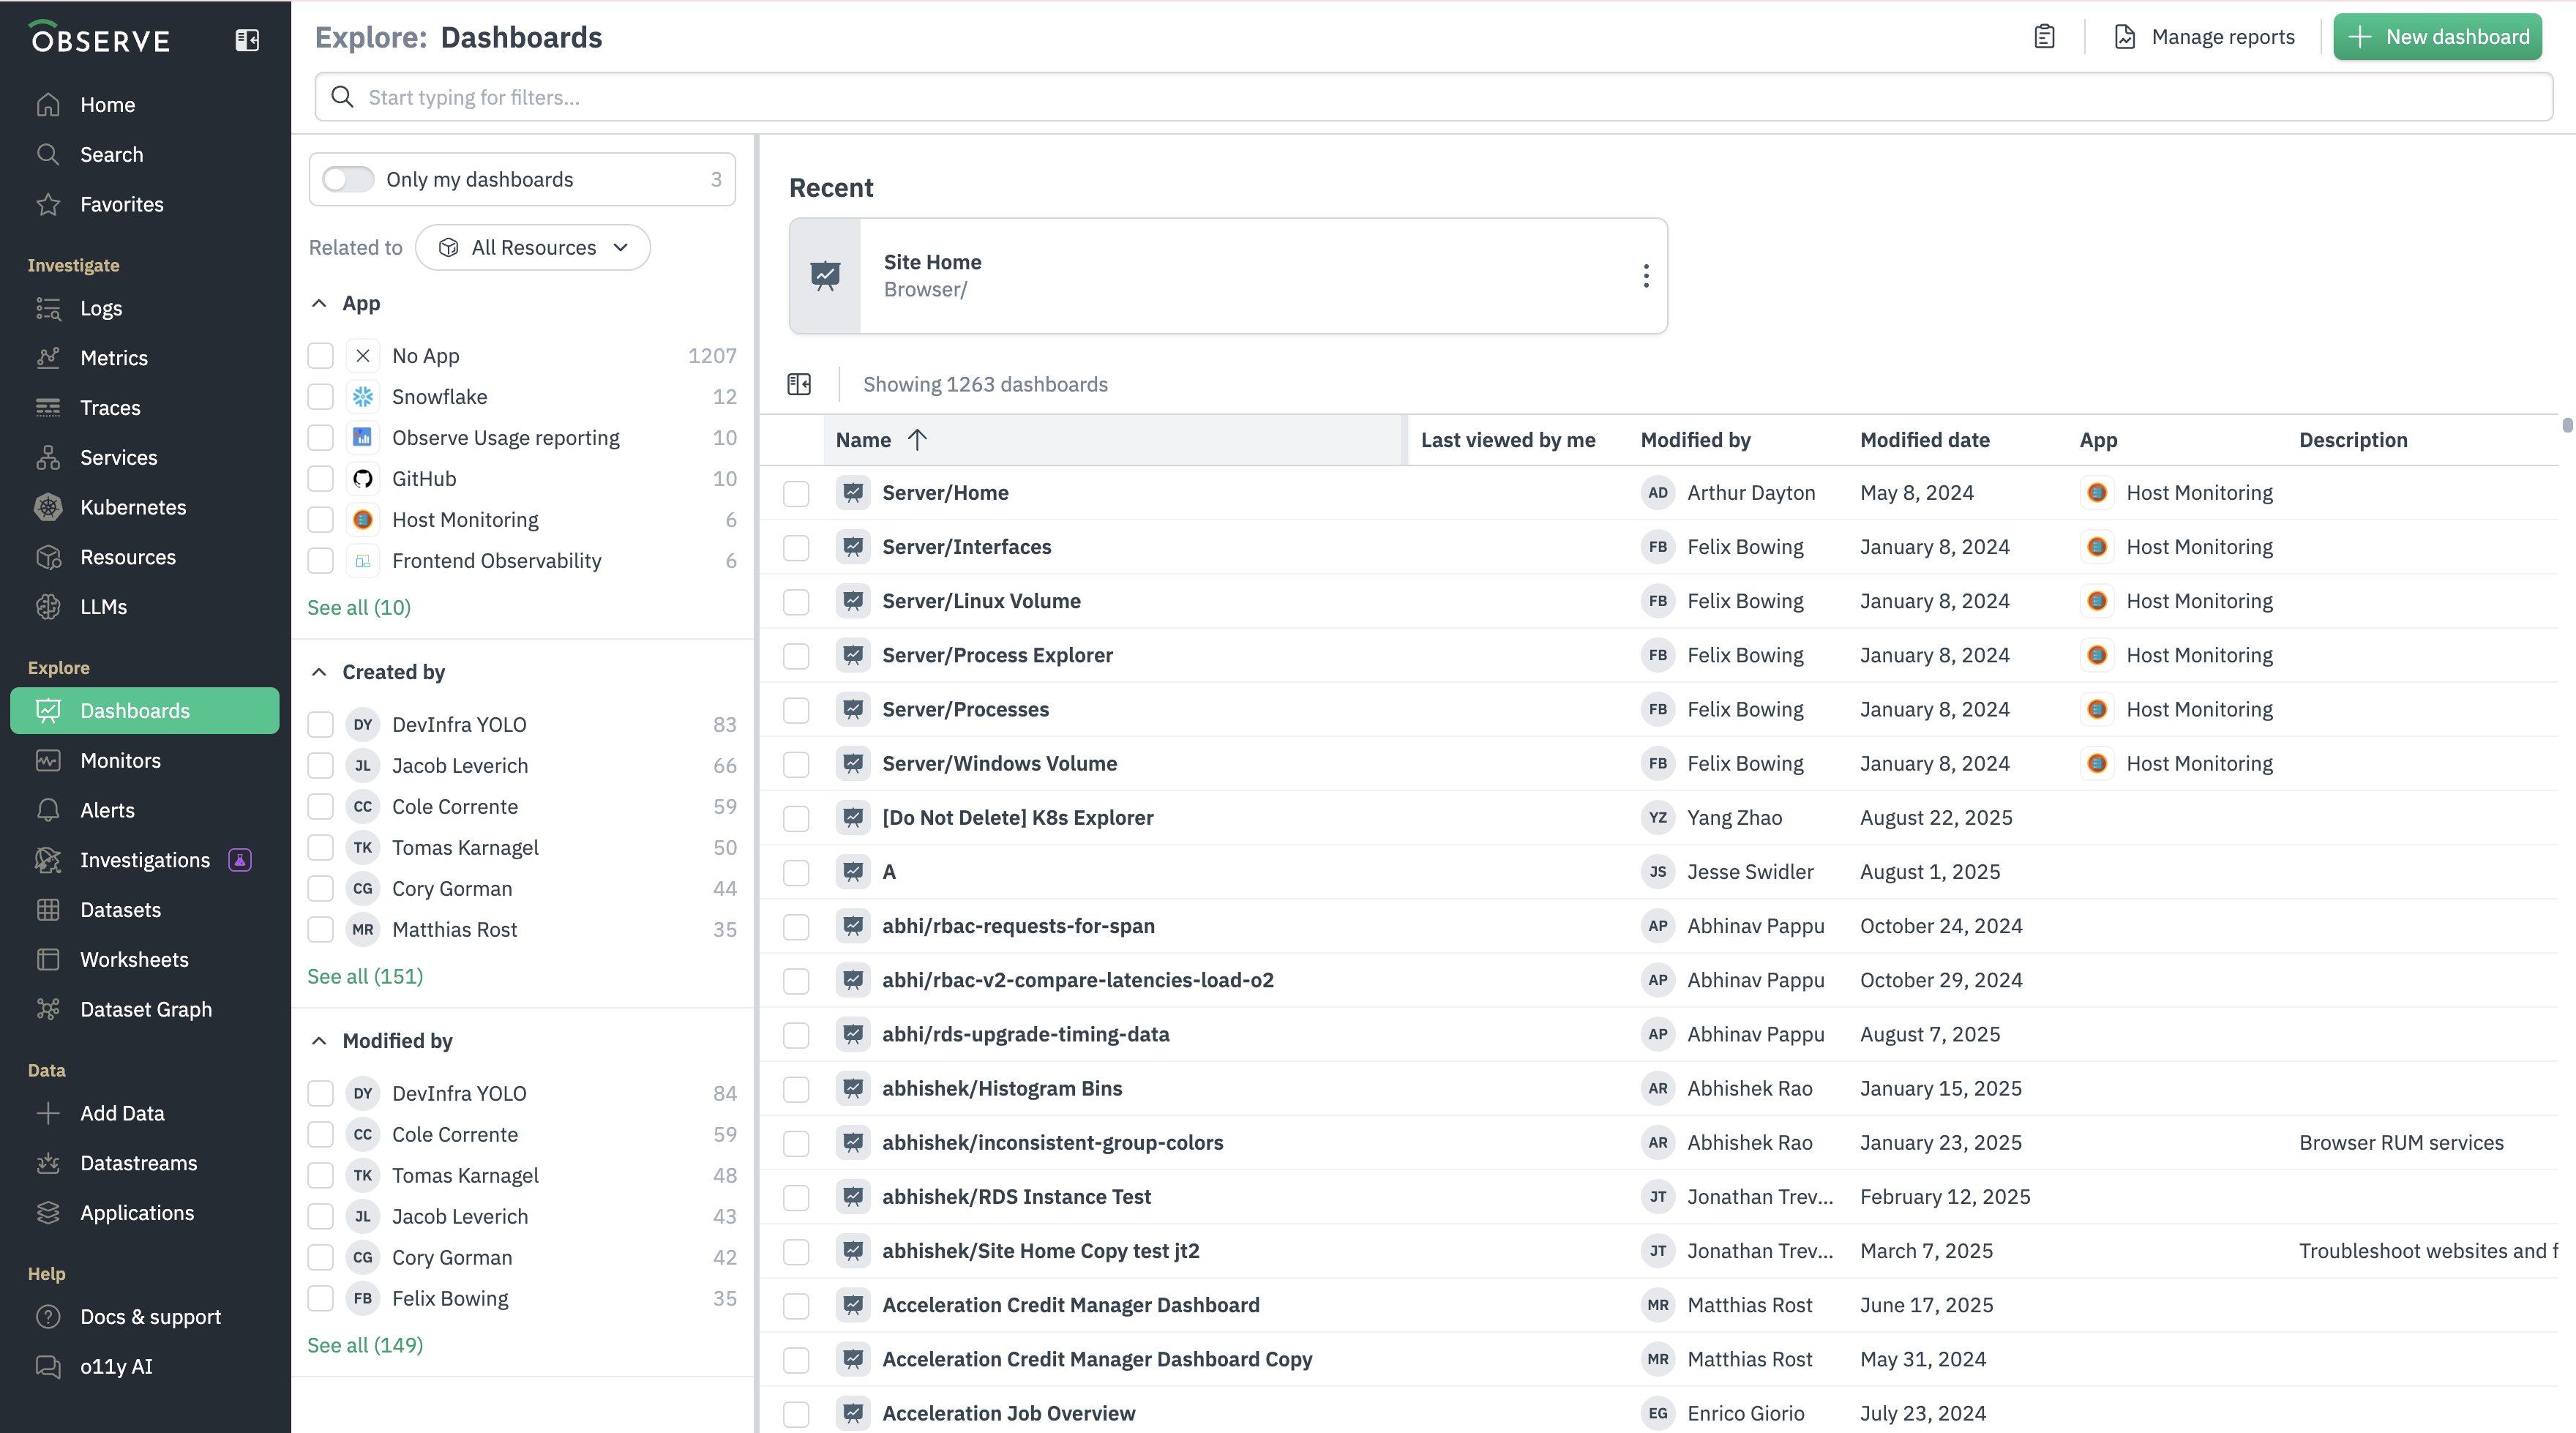
Task: Click the Name column sort arrow
Action: pos(917,440)
